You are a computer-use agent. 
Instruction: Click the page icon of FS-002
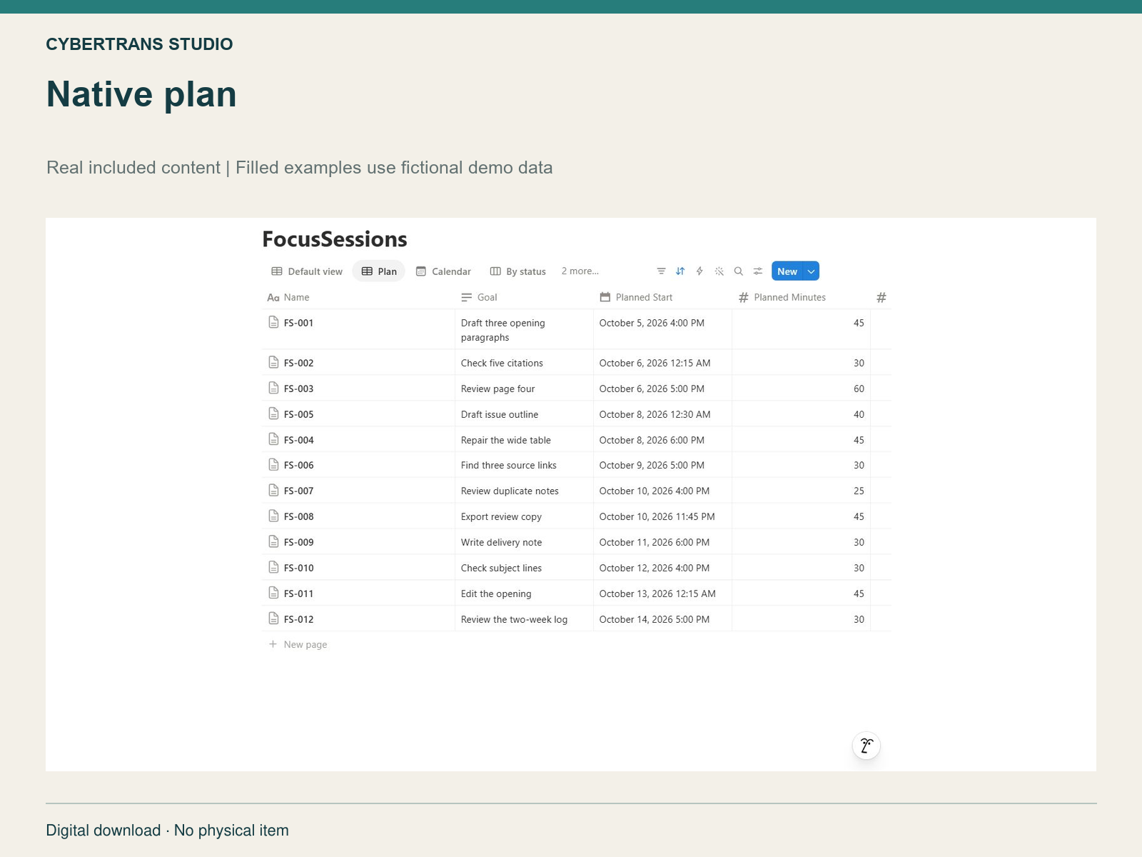[273, 362]
